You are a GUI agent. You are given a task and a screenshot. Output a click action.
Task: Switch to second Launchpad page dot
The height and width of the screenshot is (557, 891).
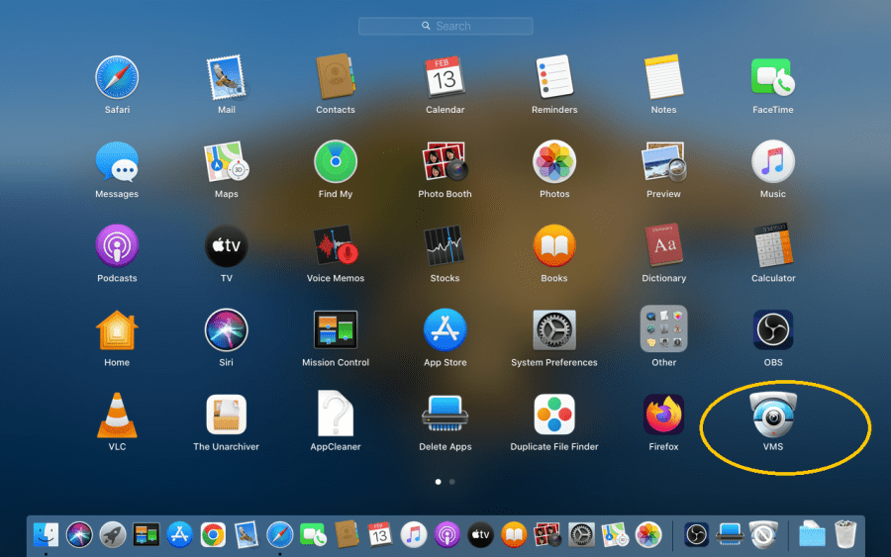[x=452, y=482]
